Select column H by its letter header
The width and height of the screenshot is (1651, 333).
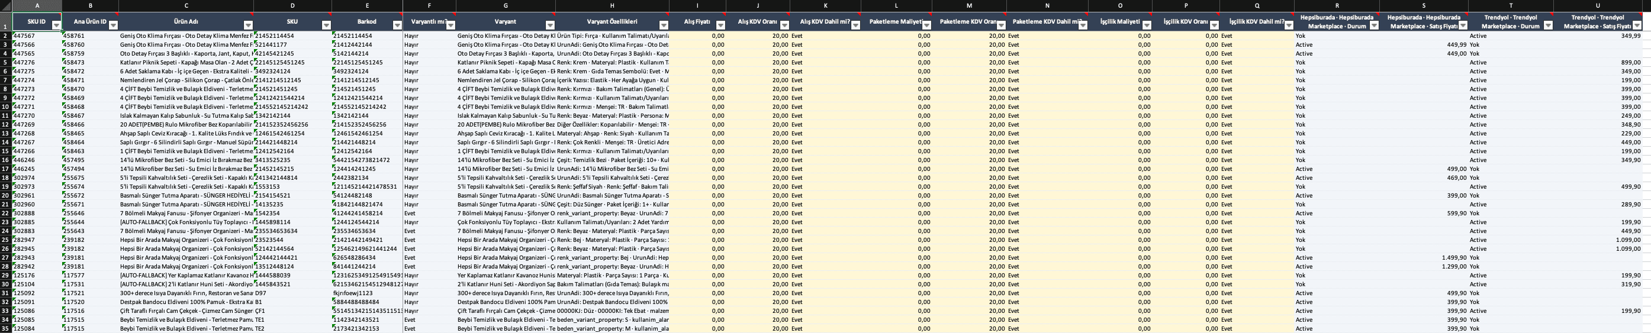tap(612, 6)
